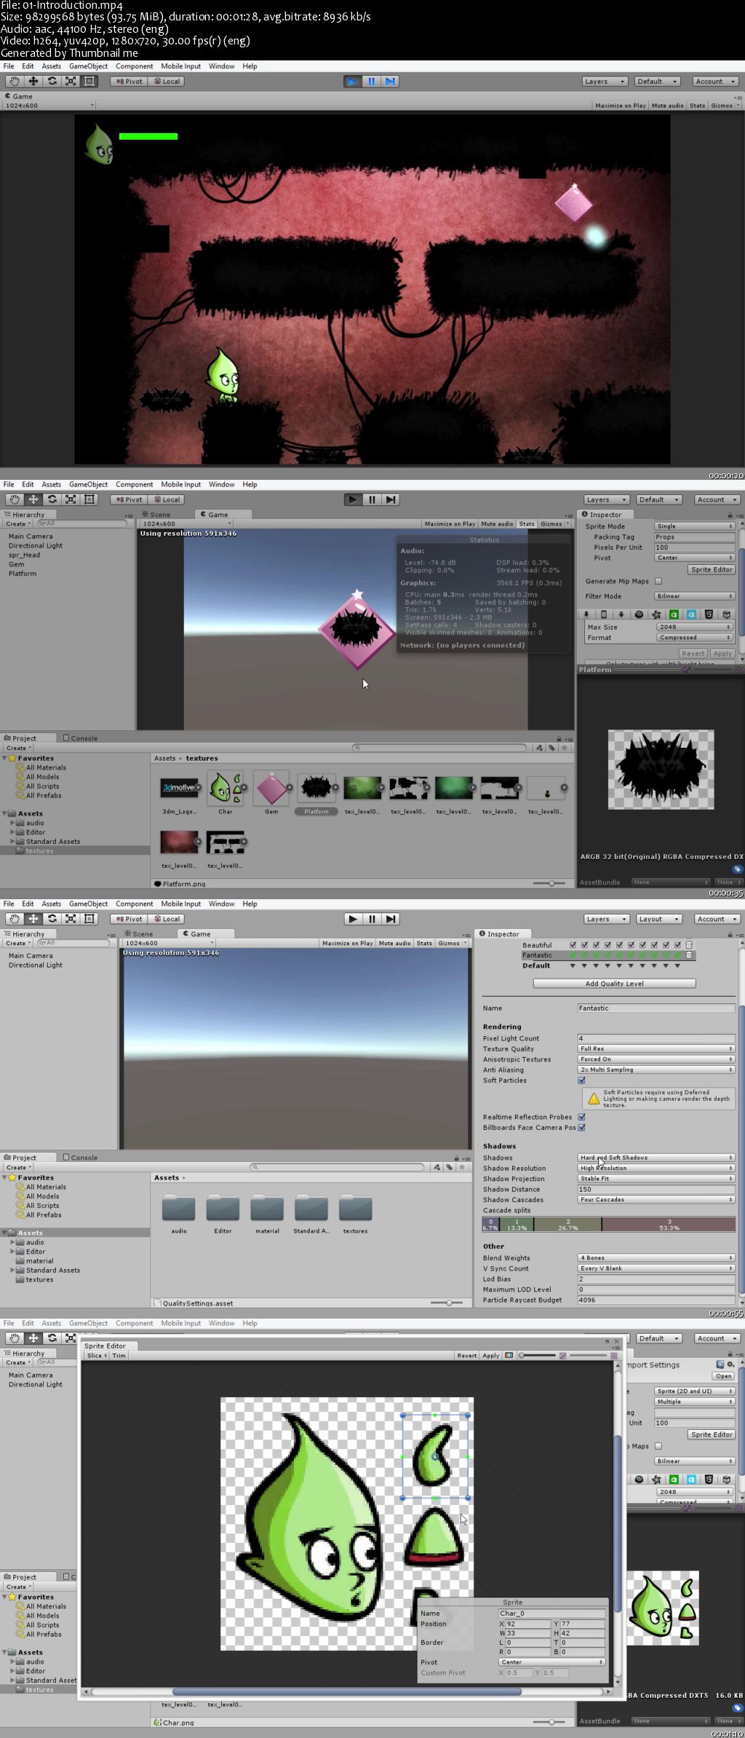The height and width of the screenshot is (1738, 745).
Task: Open the Window menu in the 00:00:55 frame
Action: [x=221, y=904]
